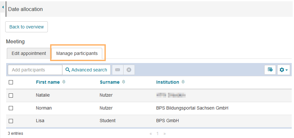Viewport: 294px width, 138px height.
Task: Tick the checkbox for Lisa Student
Action: pyautogui.click(x=11, y=121)
